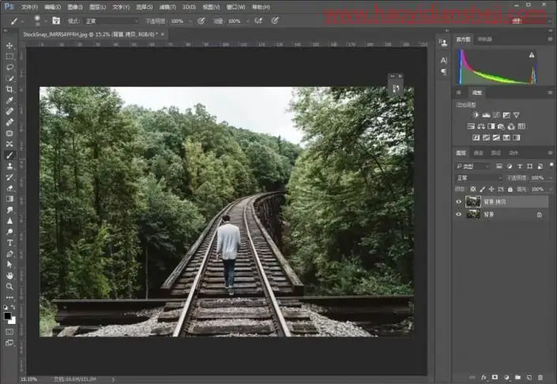Toggle lock transparent pixels

click(472, 189)
